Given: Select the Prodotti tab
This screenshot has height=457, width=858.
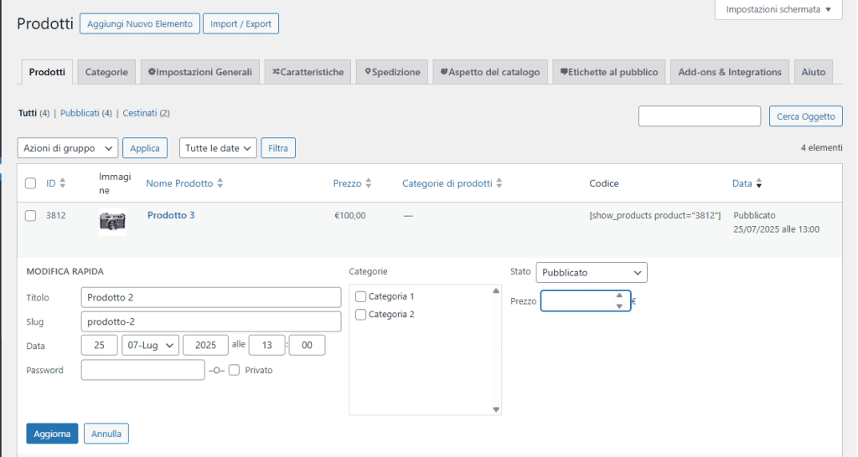Looking at the screenshot, I should coord(47,72).
